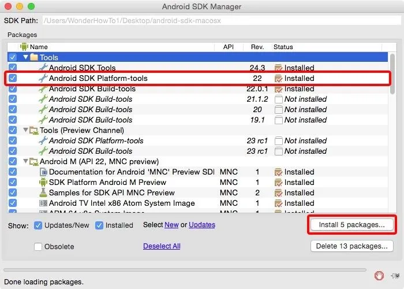Click Installed status icon for Platform-tools 22

point(278,78)
